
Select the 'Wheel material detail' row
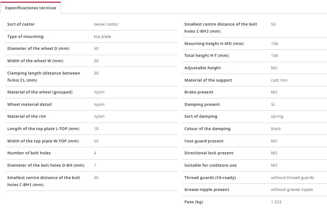tap(91, 104)
